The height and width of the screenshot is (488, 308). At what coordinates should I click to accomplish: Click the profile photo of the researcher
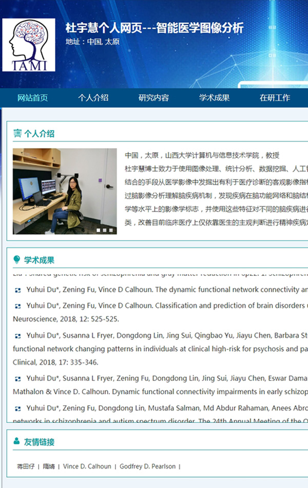pyautogui.click(x=65, y=191)
